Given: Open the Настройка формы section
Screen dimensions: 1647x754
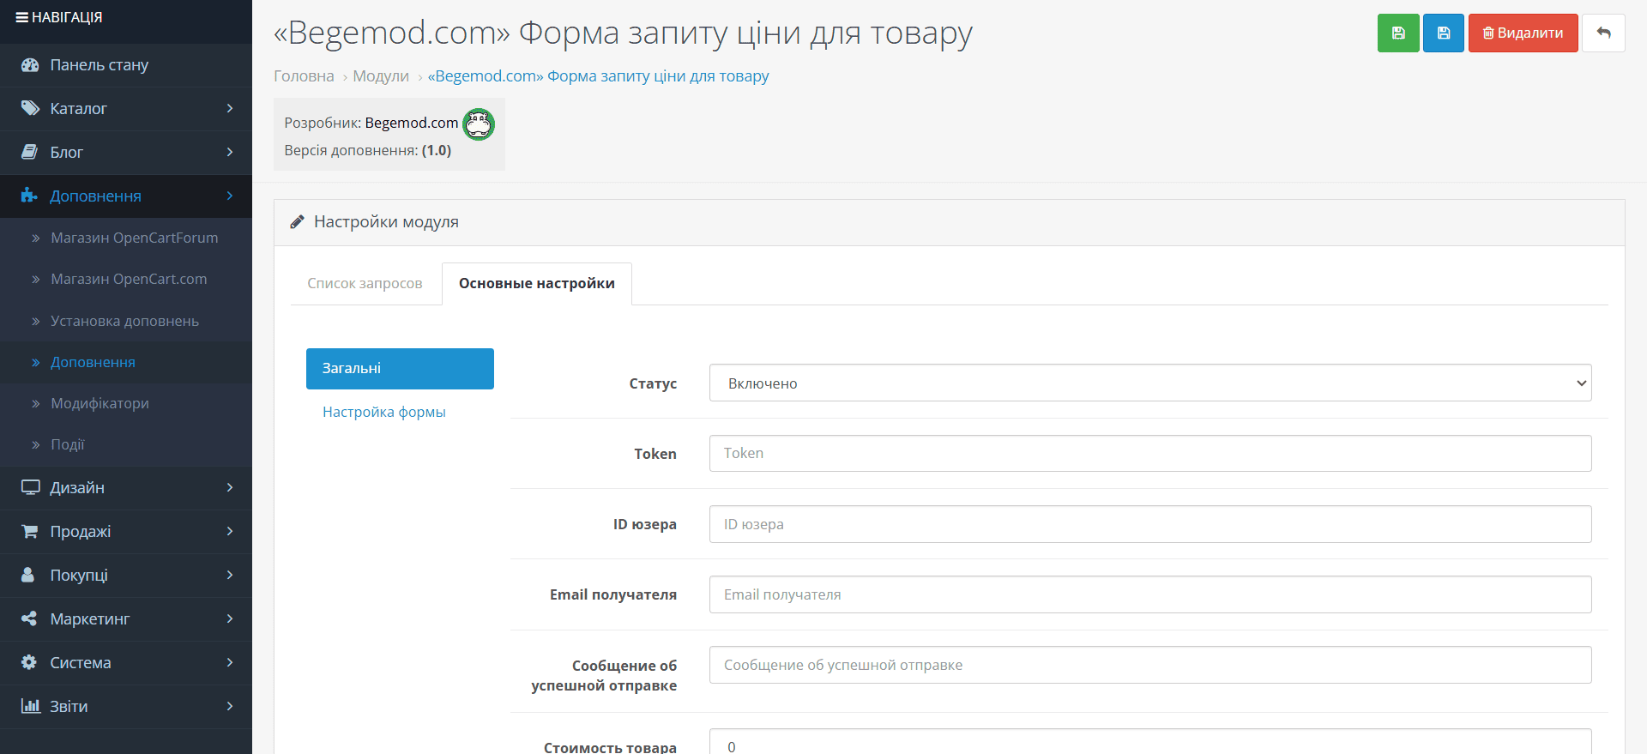Looking at the screenshot, I should coord(384,413).
